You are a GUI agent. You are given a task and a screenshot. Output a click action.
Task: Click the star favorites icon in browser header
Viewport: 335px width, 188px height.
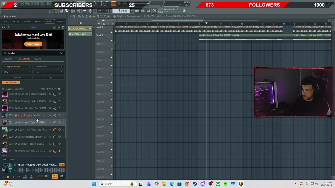pos(59,27)
